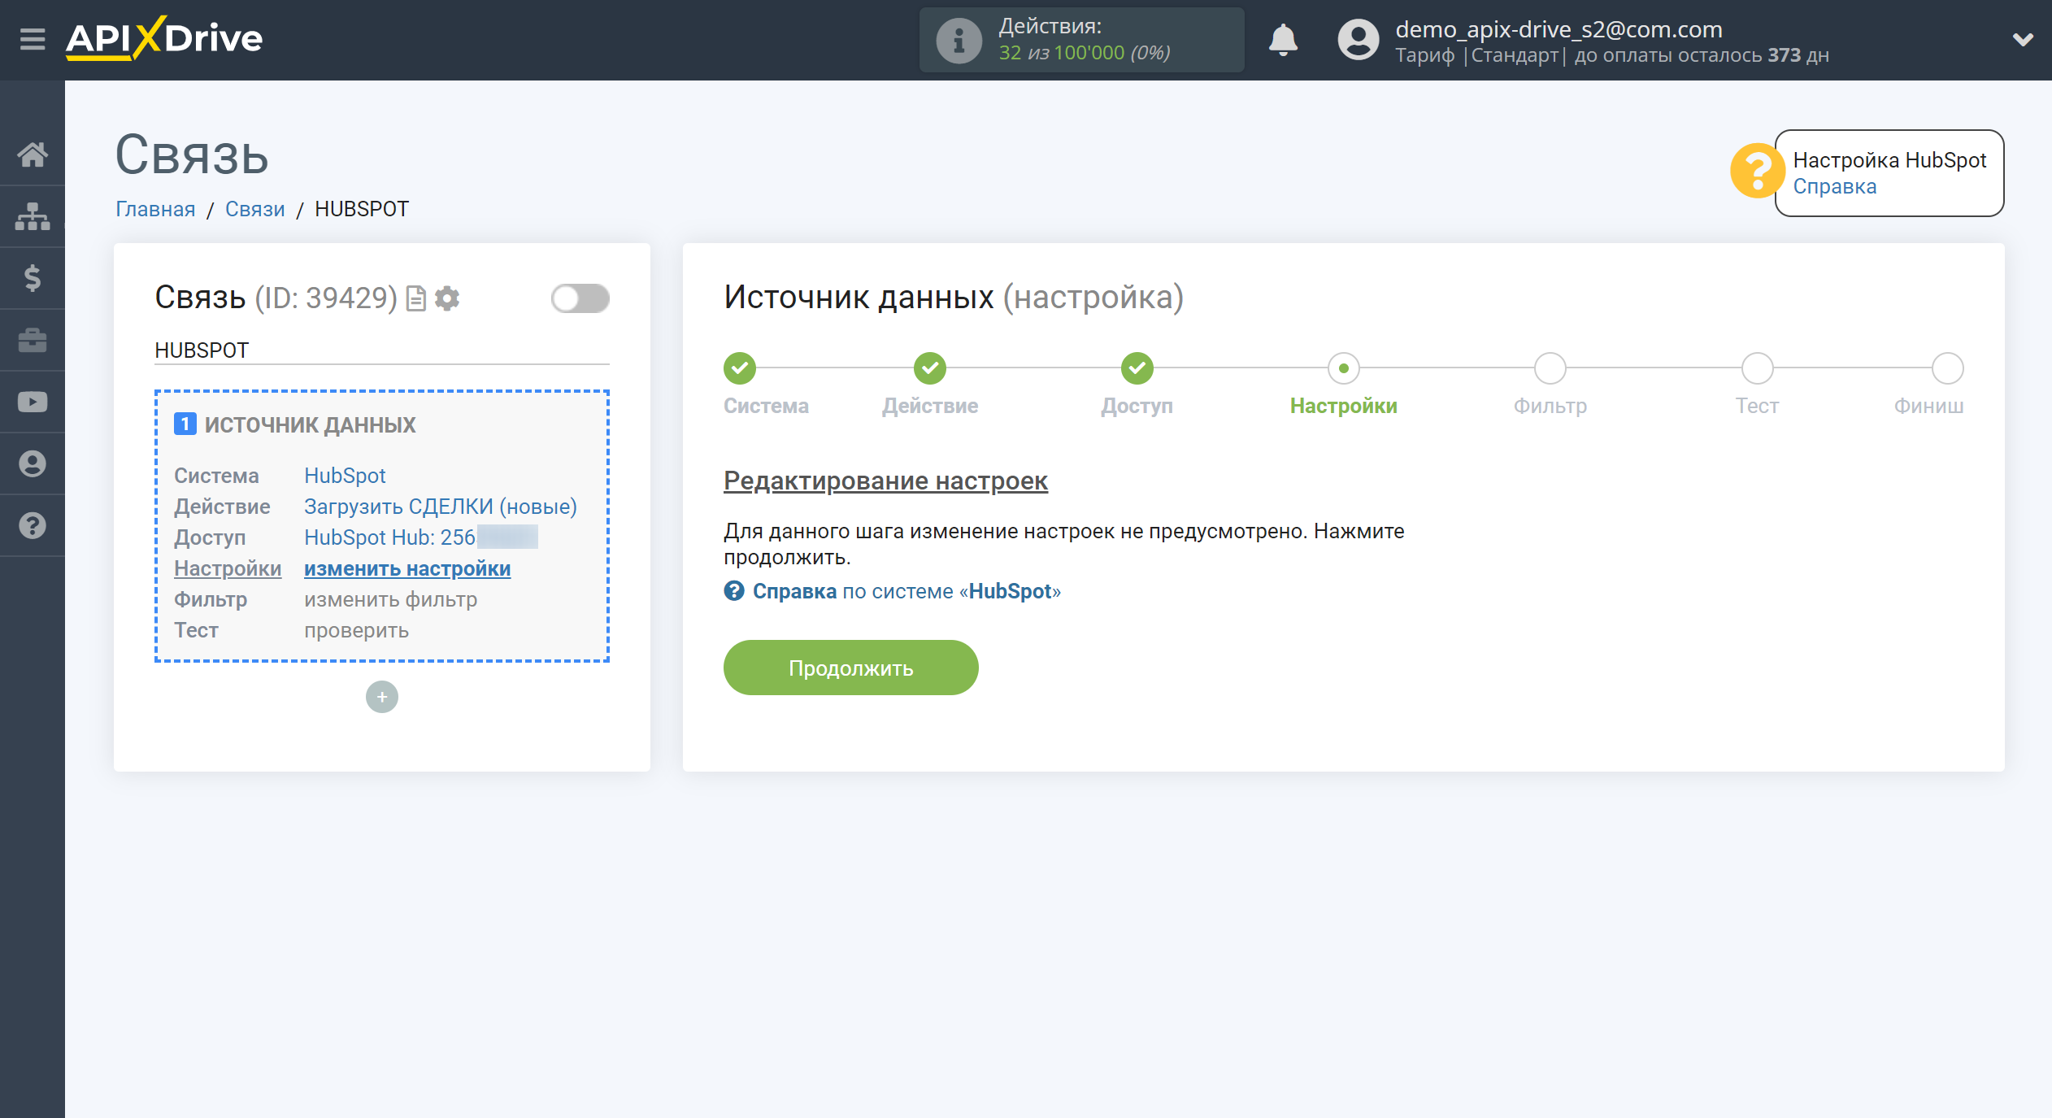Open the HubSpot system link
2052x1118 pixels.
345,476
